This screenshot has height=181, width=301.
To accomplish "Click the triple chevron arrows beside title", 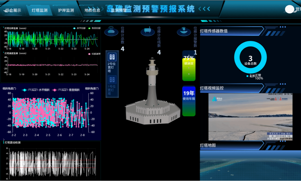I will tap(204, 9).
